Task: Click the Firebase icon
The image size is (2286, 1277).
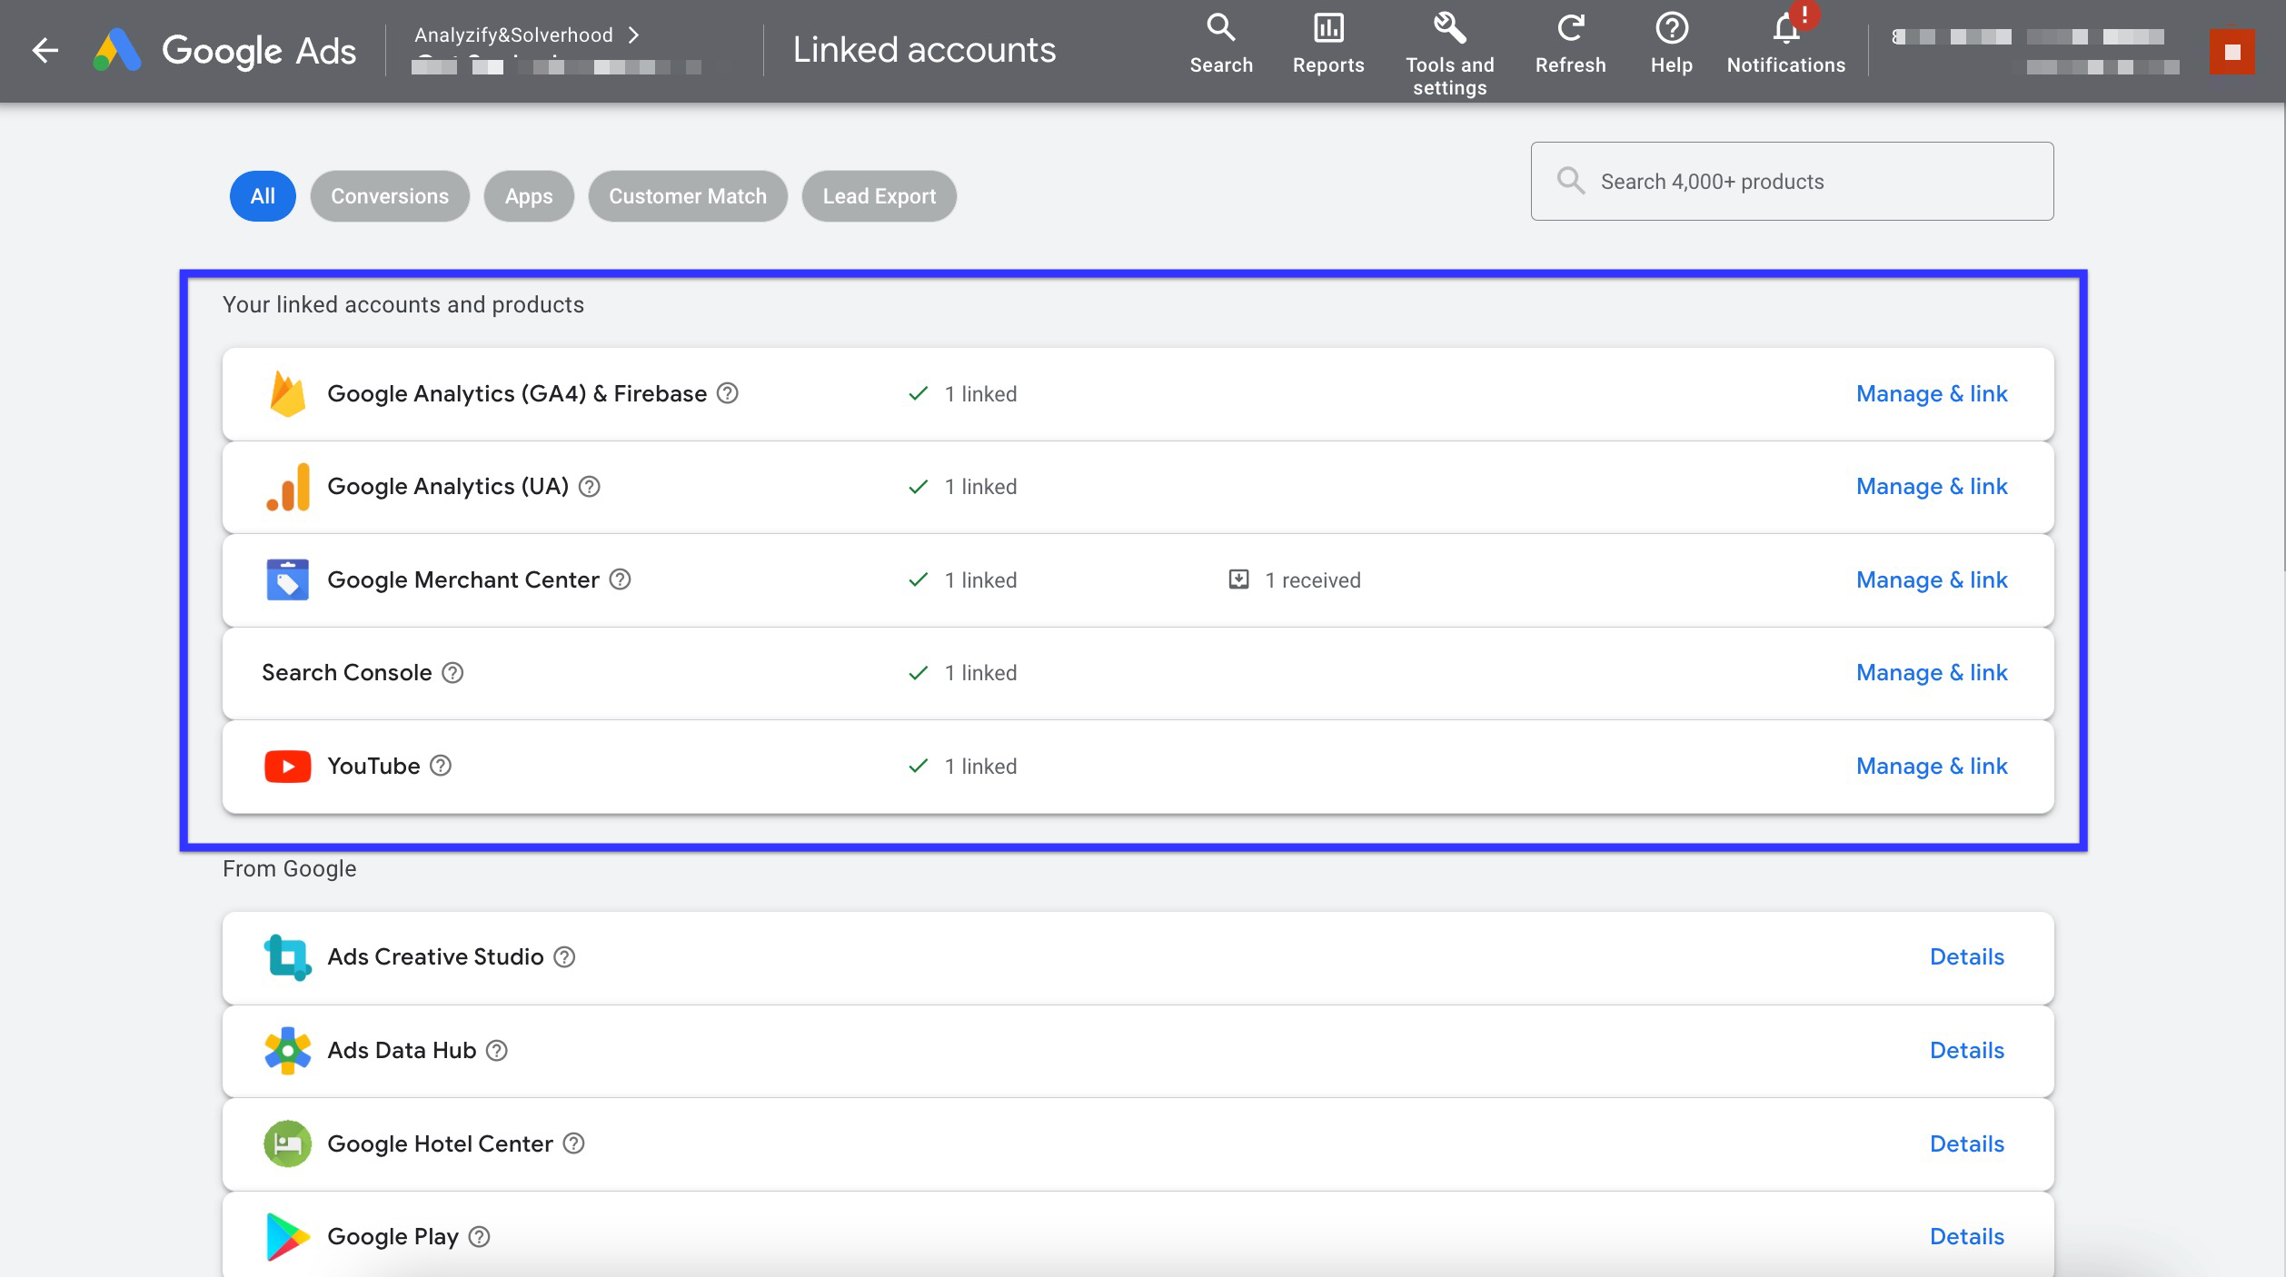Action: (287, 394)
